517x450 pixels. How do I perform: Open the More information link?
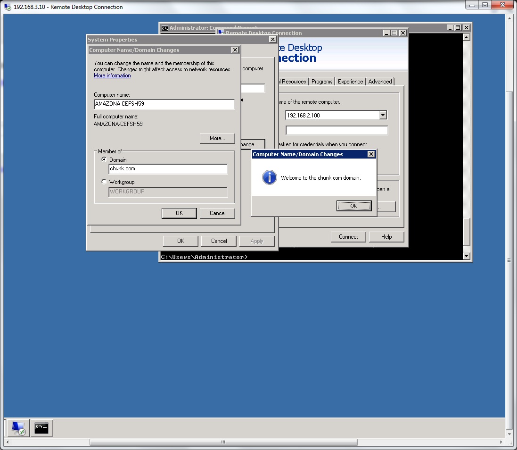click(x=112, y=75)
